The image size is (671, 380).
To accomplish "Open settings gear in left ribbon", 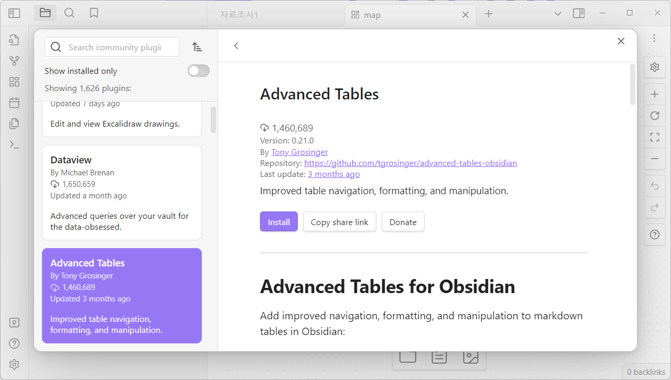I will click(x=14, y=364).
